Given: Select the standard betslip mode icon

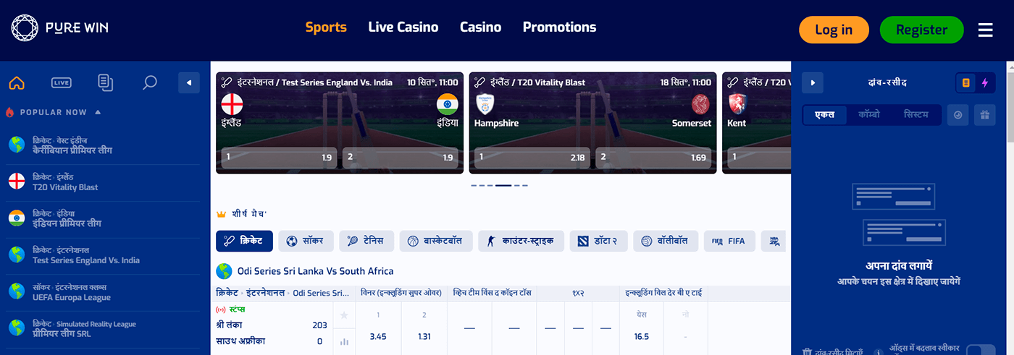Looking at the screenshot, I should coord(965,83).
